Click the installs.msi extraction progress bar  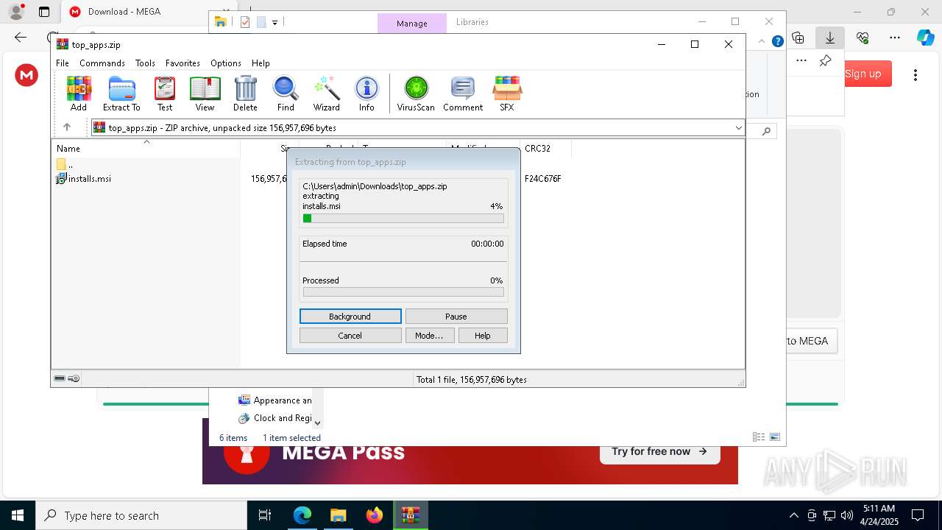(403, 218)
